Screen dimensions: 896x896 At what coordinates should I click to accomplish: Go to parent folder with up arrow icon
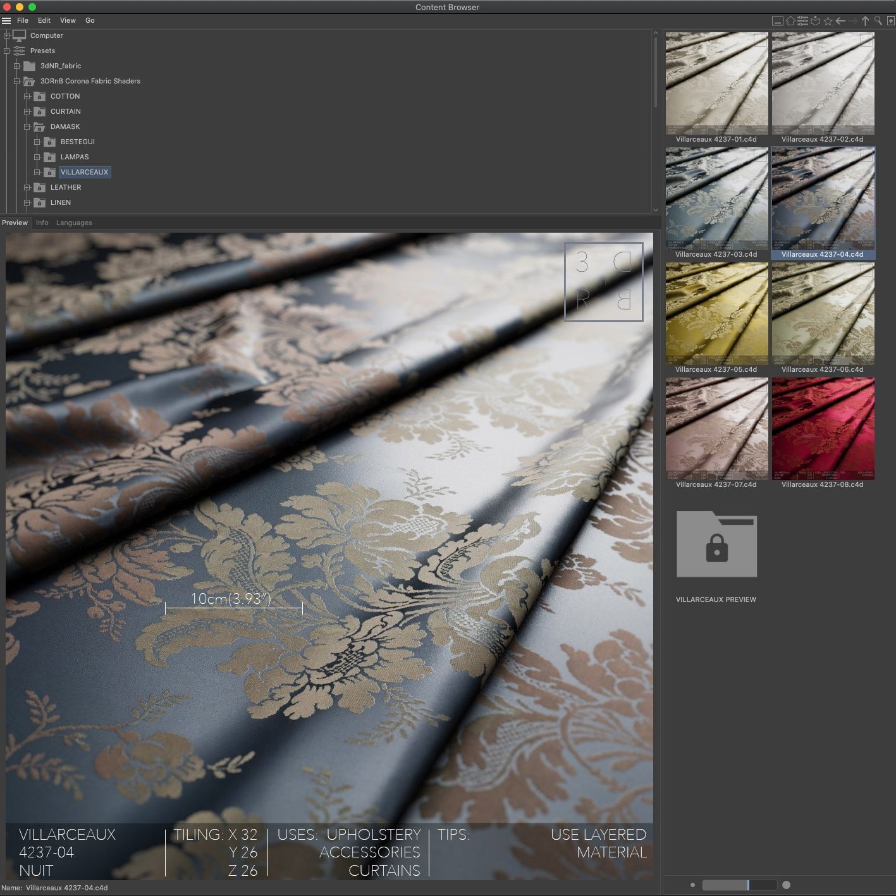point(865,20)
